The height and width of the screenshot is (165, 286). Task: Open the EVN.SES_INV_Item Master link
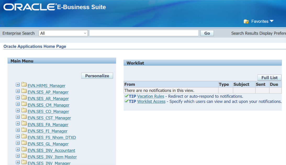pyautogui.click(x=52, y=157)
